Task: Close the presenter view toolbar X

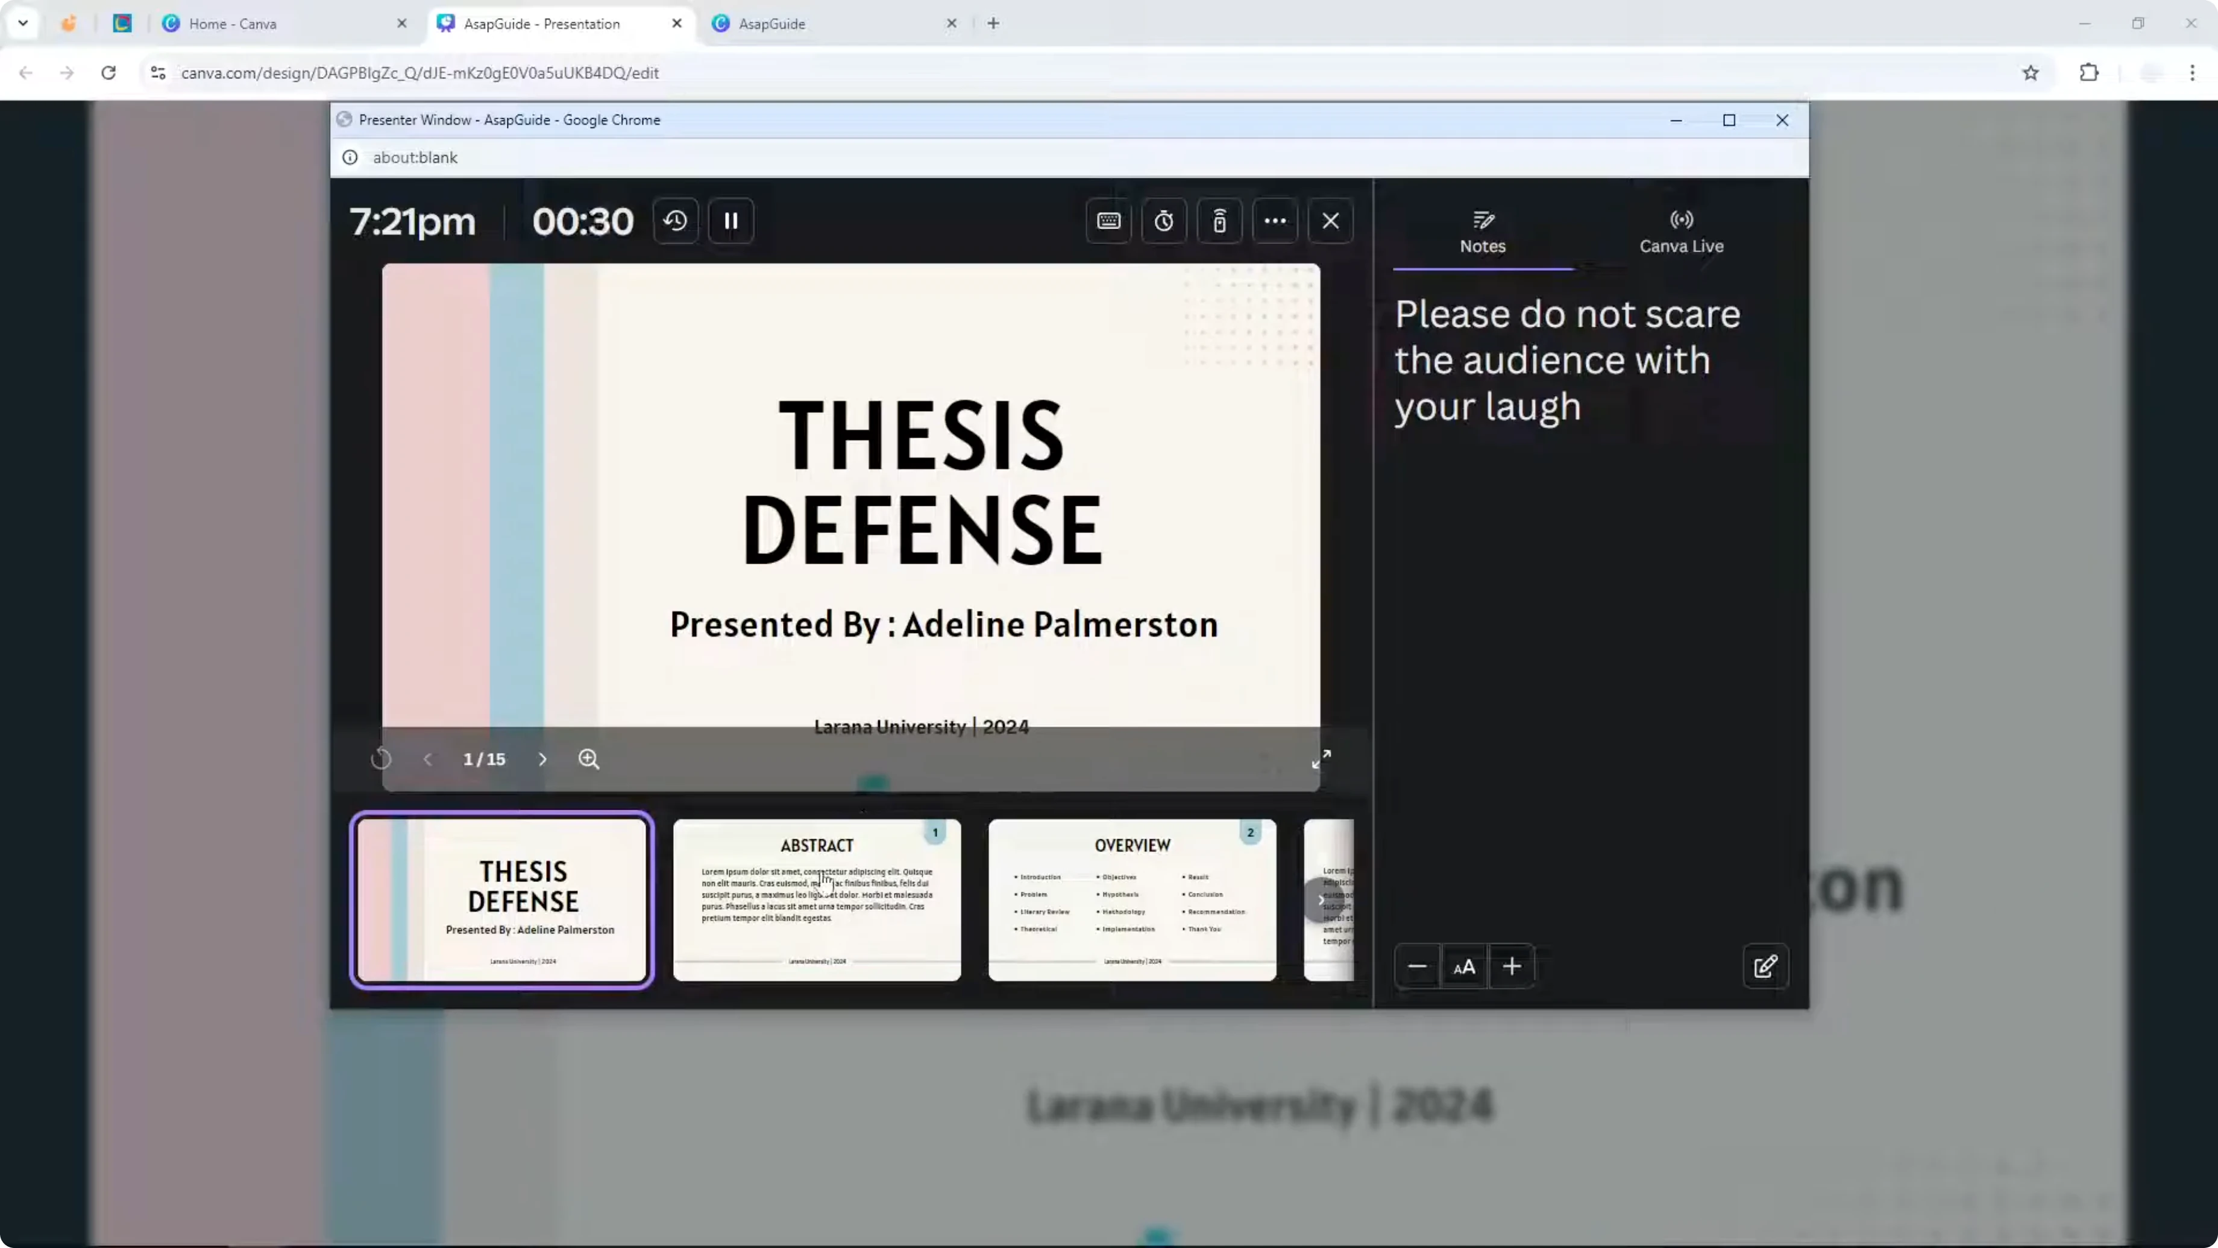Action: (x=1330, y=221)
